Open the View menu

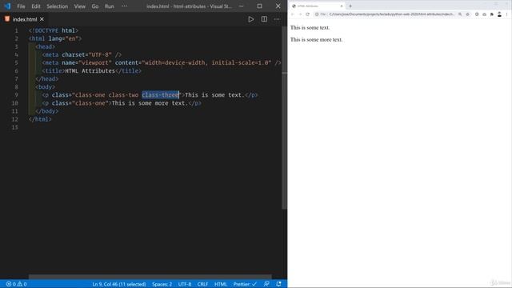(x=80, y=6)
